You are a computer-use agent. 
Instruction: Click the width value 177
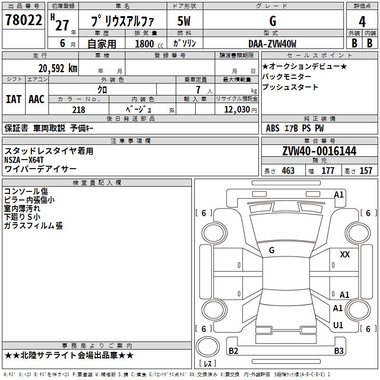pyautogui.click(x=328, y=171)
